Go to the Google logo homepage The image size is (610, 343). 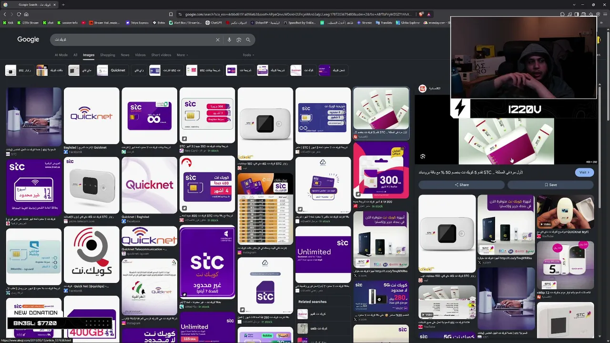pos(28,40)
